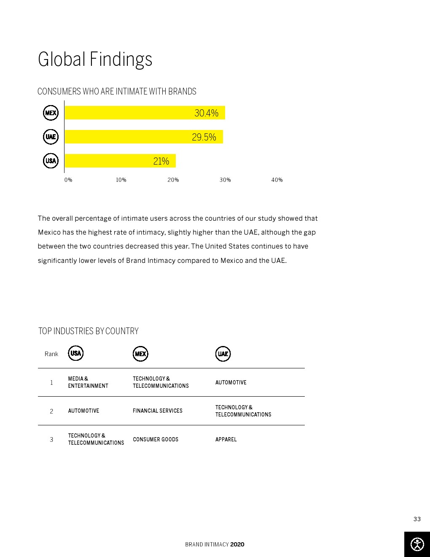Click the 40% axis label

[277, 180]
